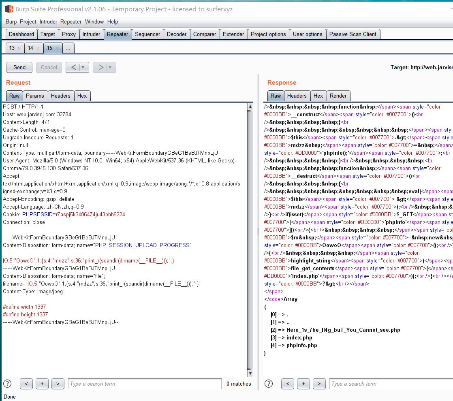
Task: Click the Burp Suite logo icon
Action: click(9, 9)
